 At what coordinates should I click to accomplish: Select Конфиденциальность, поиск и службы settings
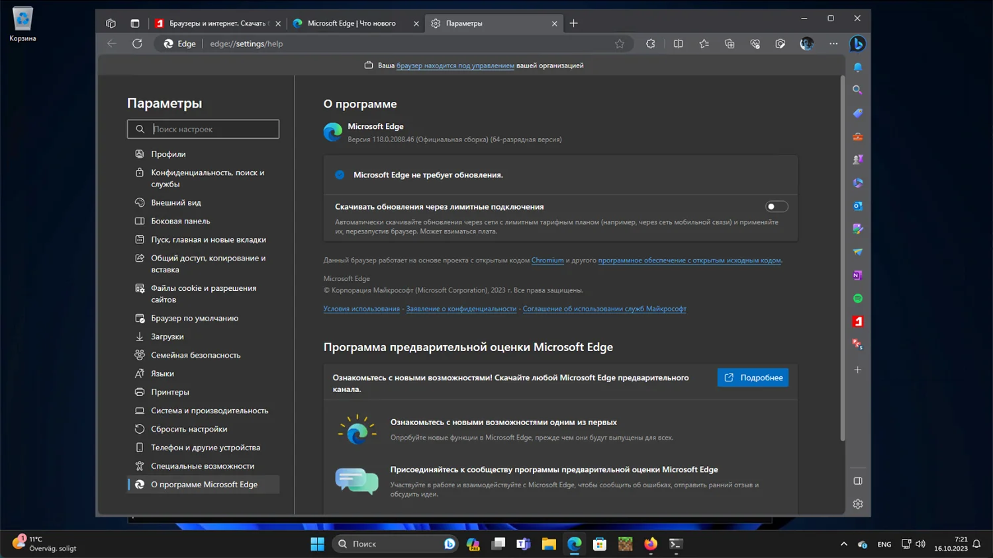207,178
